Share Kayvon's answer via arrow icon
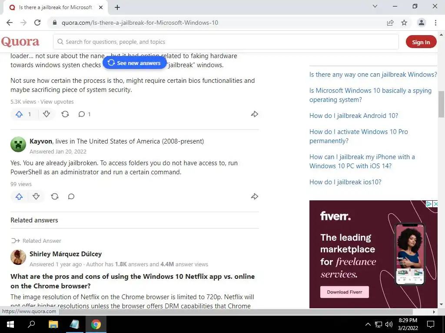 point(255,196)
